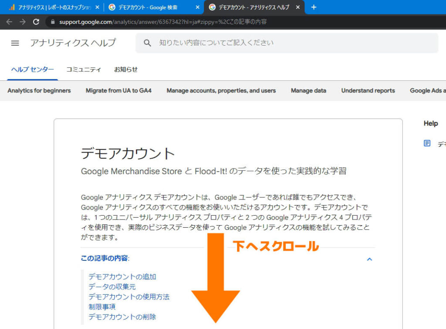Jump to デモアカウントの追加
The image size is (446, 329).
pos(122,276)
